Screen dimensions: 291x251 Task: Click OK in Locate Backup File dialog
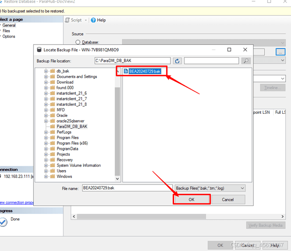point(192,199)
